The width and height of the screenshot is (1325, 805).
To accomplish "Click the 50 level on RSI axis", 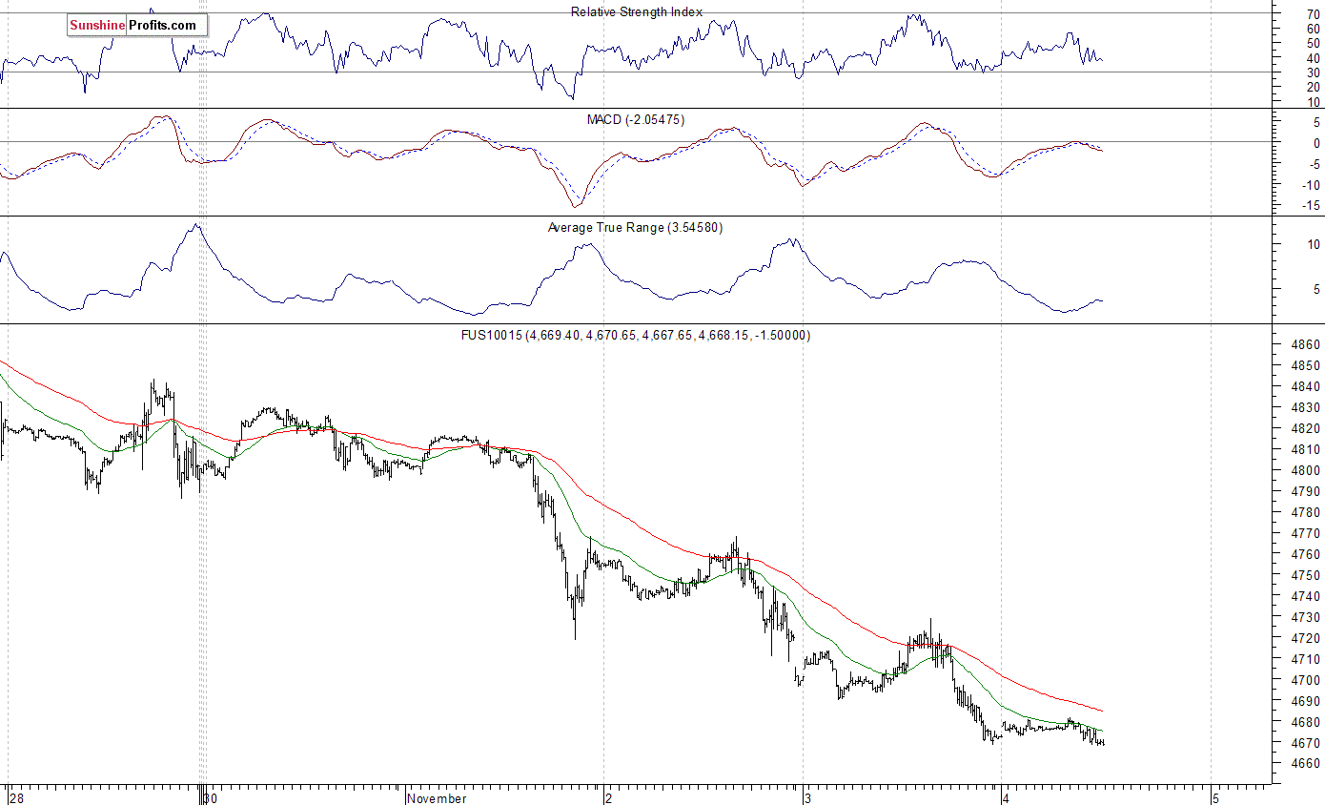I will (1313, 43).
